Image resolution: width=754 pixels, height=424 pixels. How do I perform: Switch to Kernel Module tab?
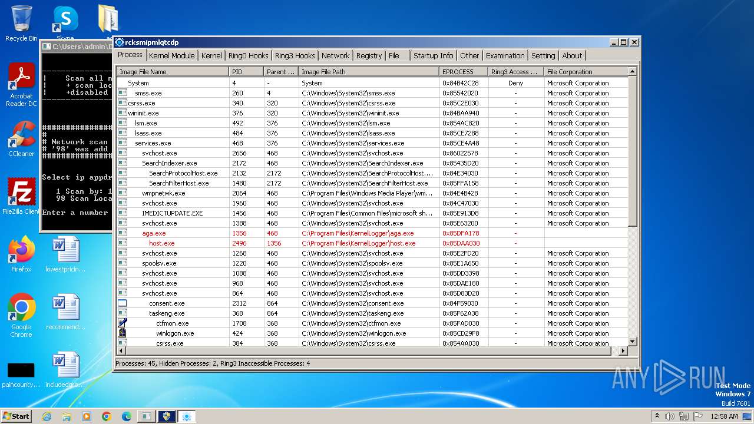[171, 55]
